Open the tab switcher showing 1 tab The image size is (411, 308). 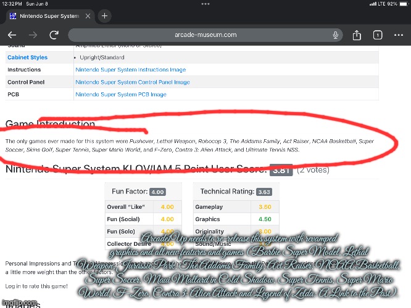[x=378, y=34]
